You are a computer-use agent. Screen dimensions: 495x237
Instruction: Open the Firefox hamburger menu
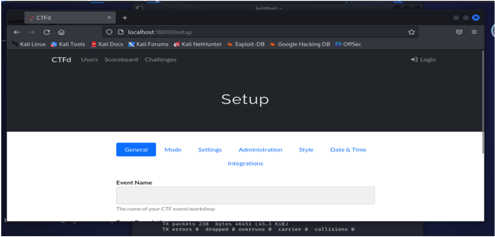pyautogui.click(x=474, y=32)
